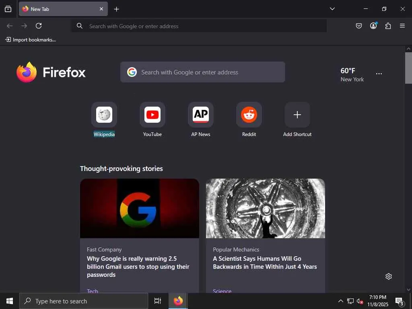Click the address bar magnifier icon
The image size is (412, 309).
[x=80, y=26]
